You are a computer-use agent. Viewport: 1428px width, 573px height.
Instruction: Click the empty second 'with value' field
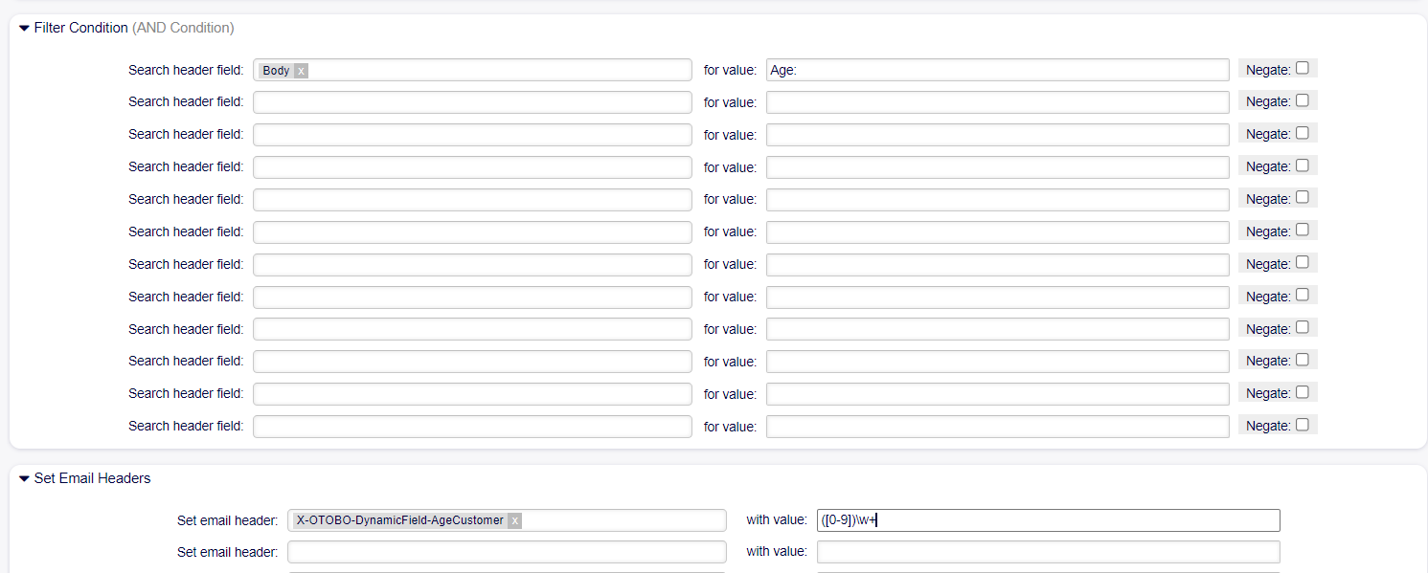point(1048,552)
